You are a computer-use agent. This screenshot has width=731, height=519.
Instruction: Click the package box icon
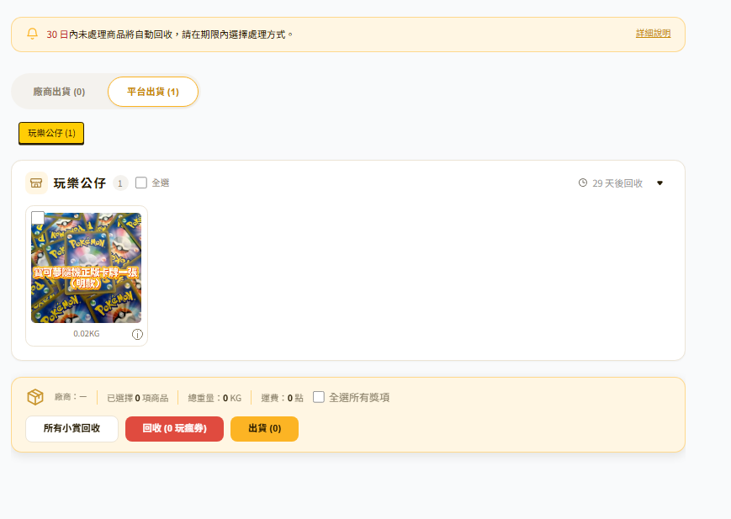click(x=35, y=397)
